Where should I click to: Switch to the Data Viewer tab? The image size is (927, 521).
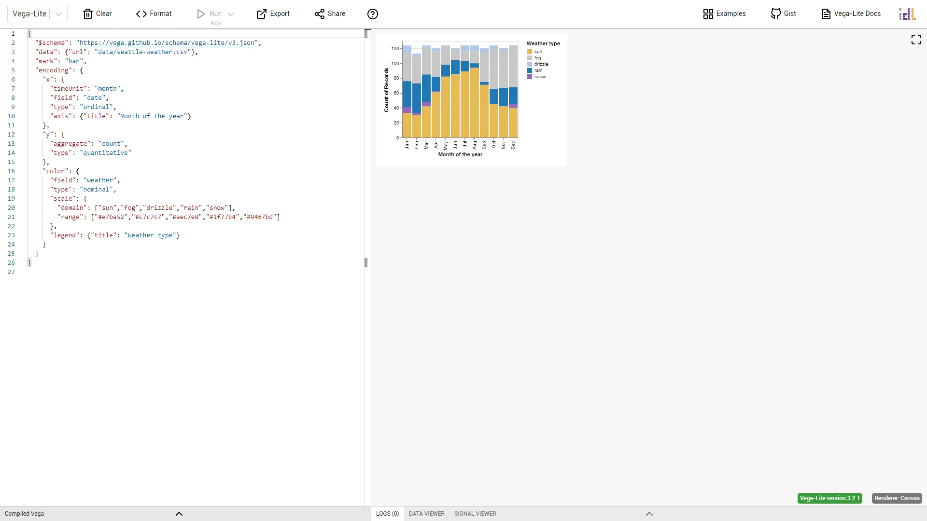click(426, 514)
